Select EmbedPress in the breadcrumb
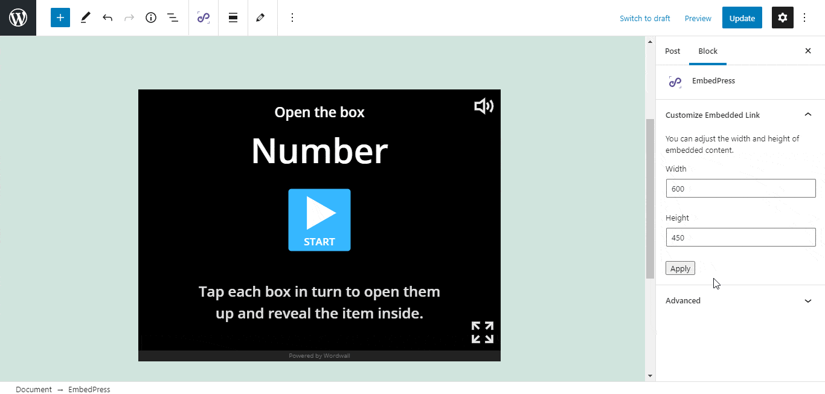Screen dimensions: 825x394 pos(89,389)
